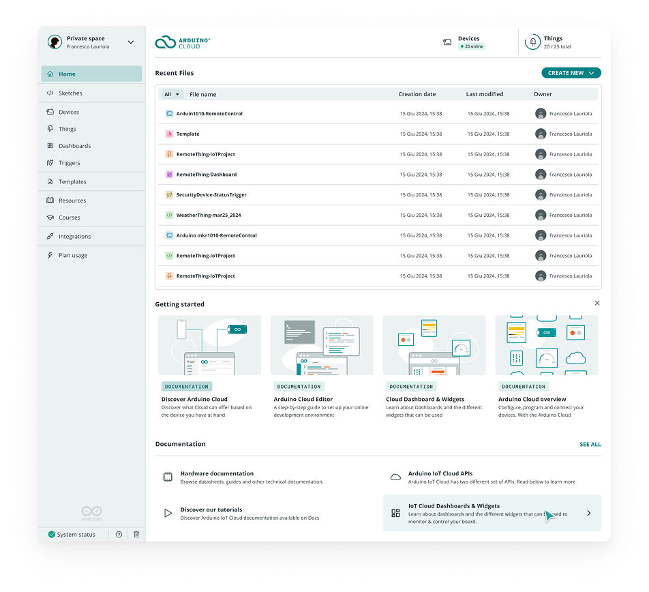Open the Arduino Cloud overview card thumbnail
The height and width of the screenshot is (592, 649).
click(x=546, y=345)
